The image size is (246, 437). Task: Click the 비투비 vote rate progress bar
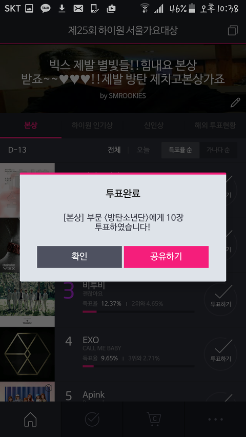(138, 311)
